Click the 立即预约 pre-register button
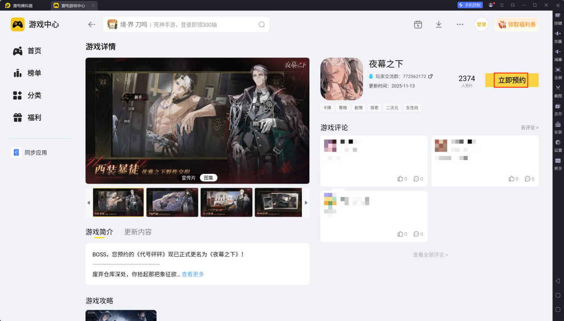564x321 pixels. click(x=511, y=80)
